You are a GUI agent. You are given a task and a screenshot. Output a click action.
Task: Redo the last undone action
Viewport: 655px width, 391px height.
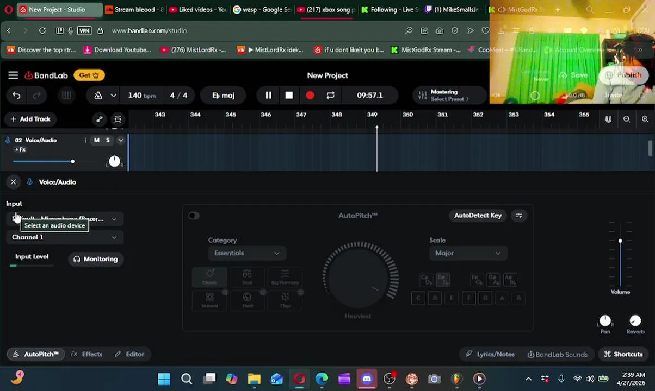tap(37, 96)
